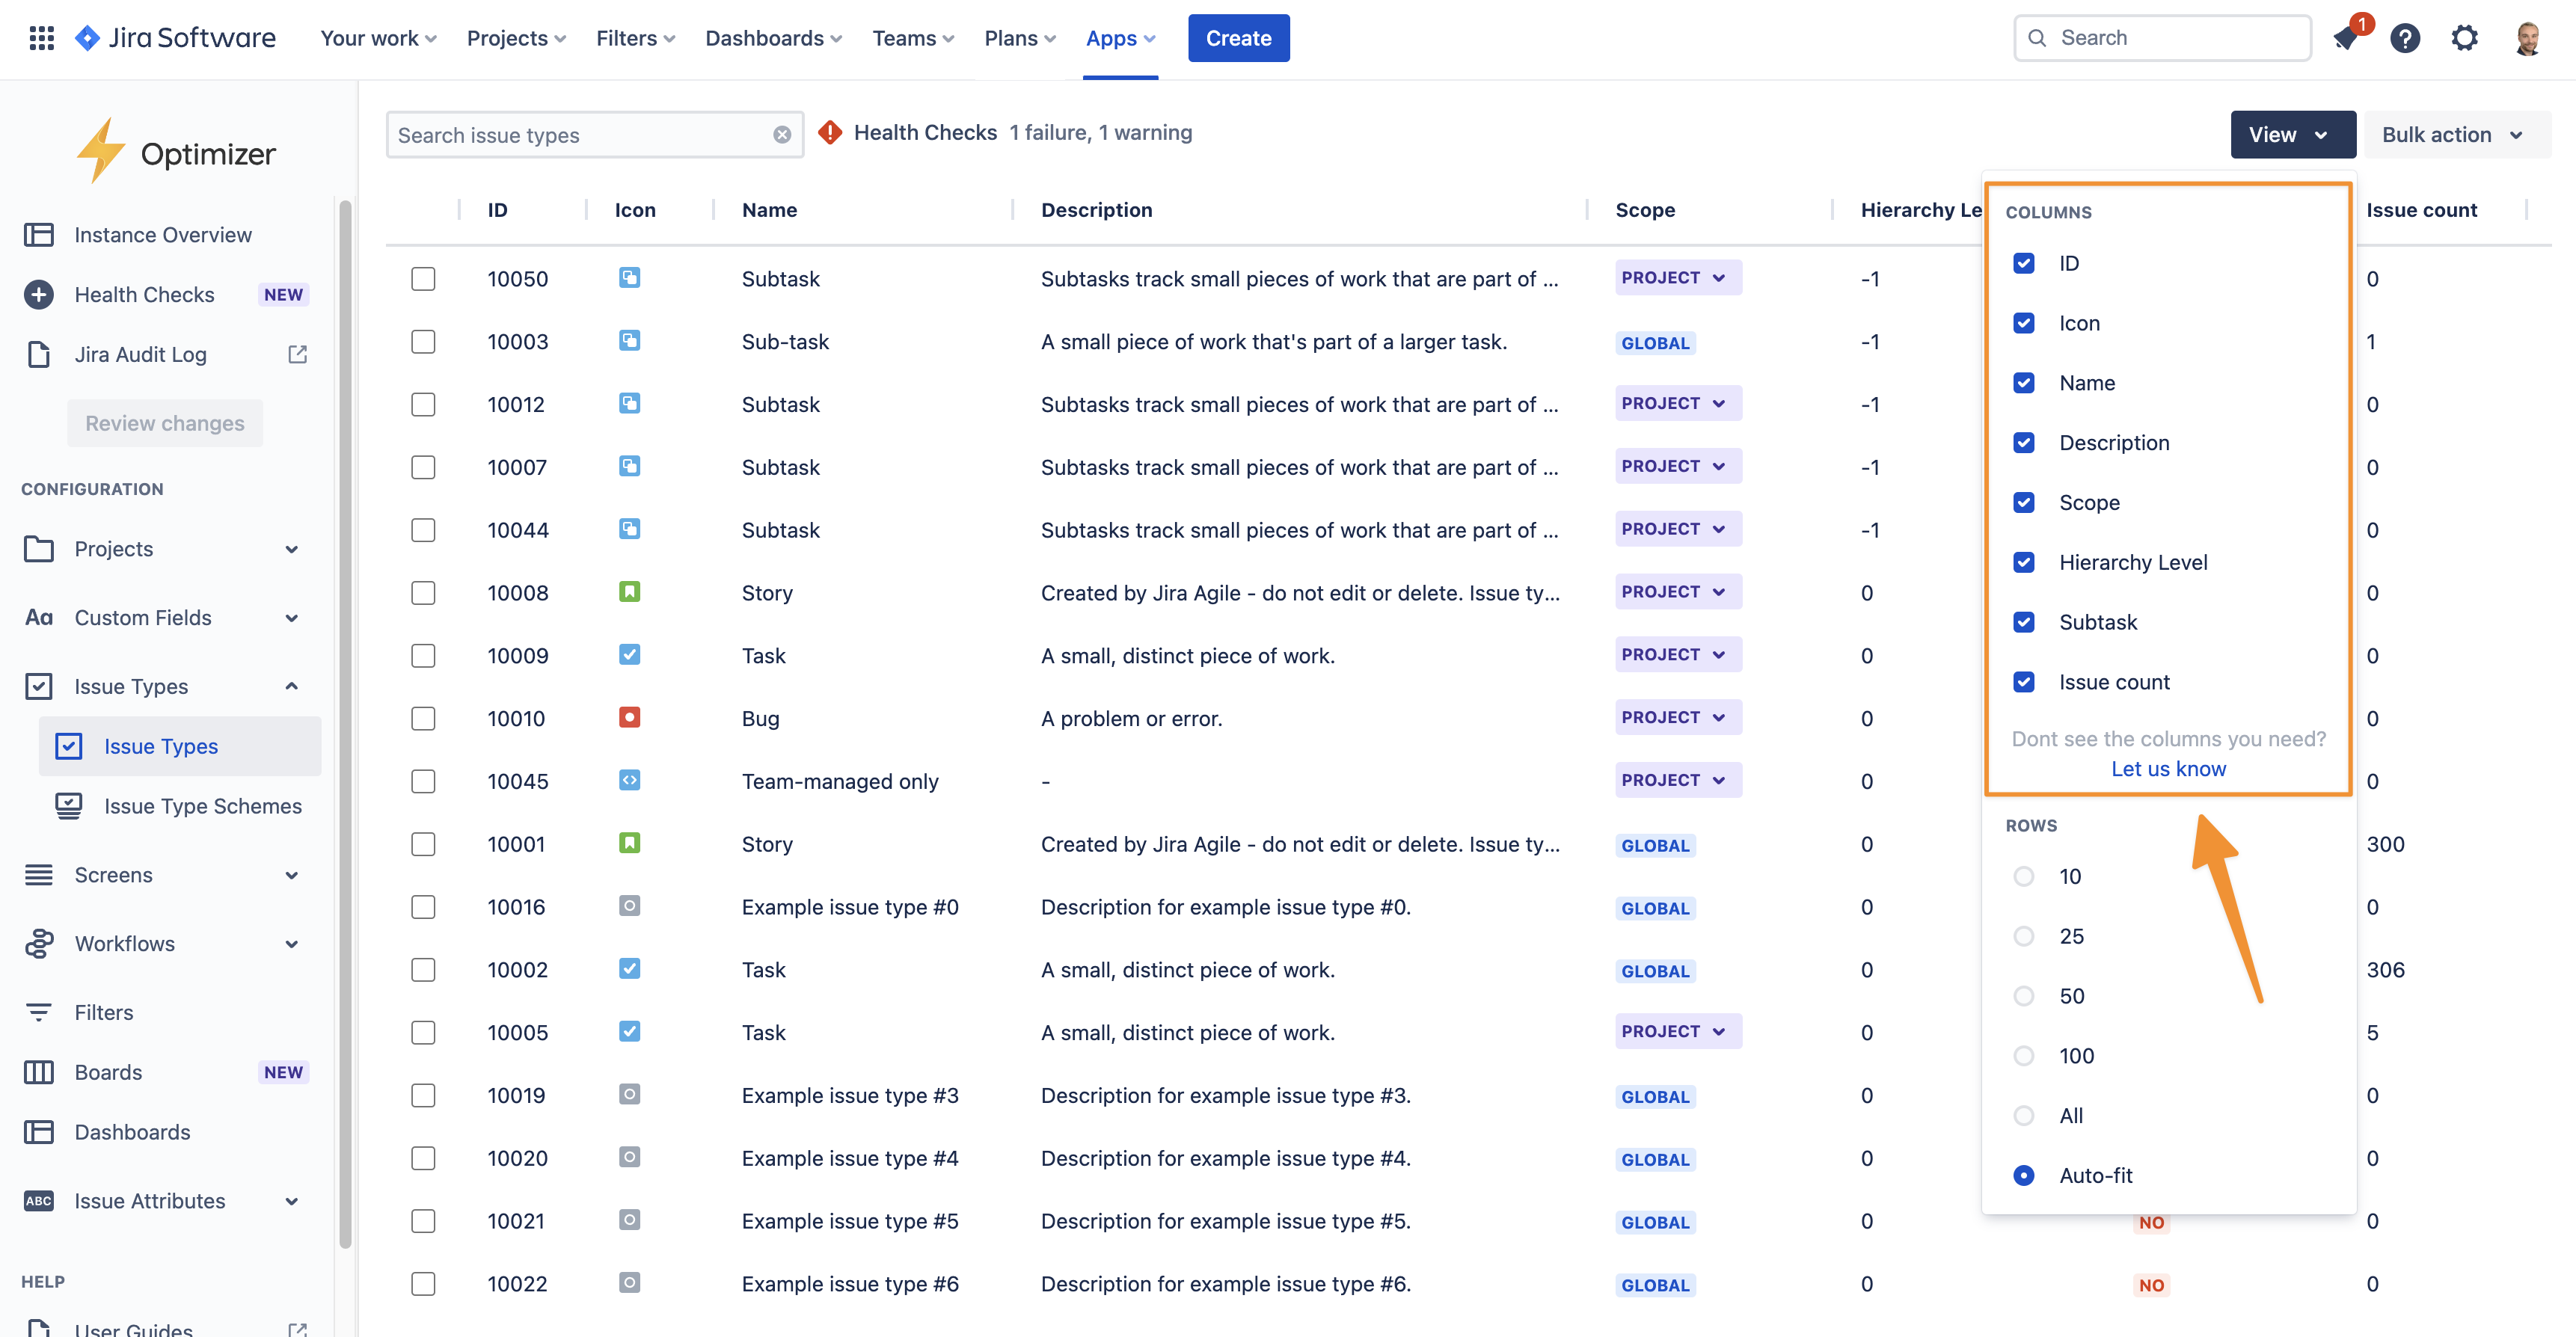This screenshot has width=2576, height=1337.
Task: Click the Instance Overview icon
Action: [39, 234]
